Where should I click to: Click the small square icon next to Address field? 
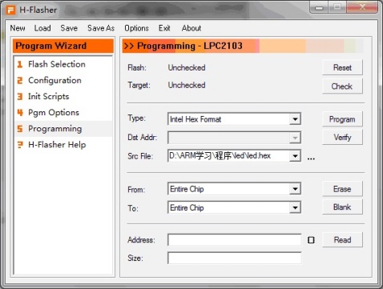311,240
